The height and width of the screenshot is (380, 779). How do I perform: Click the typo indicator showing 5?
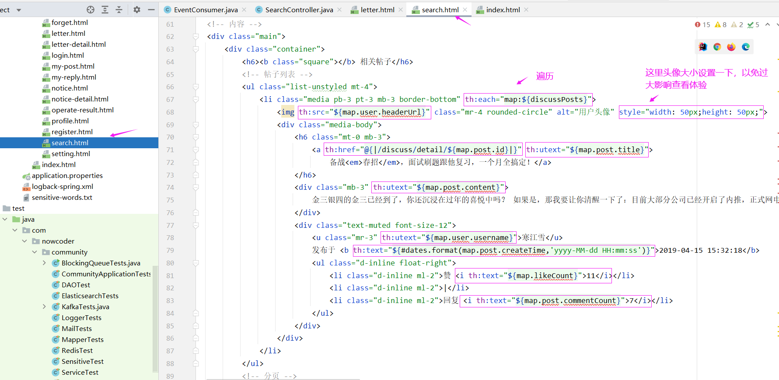[x=753, y=24]
